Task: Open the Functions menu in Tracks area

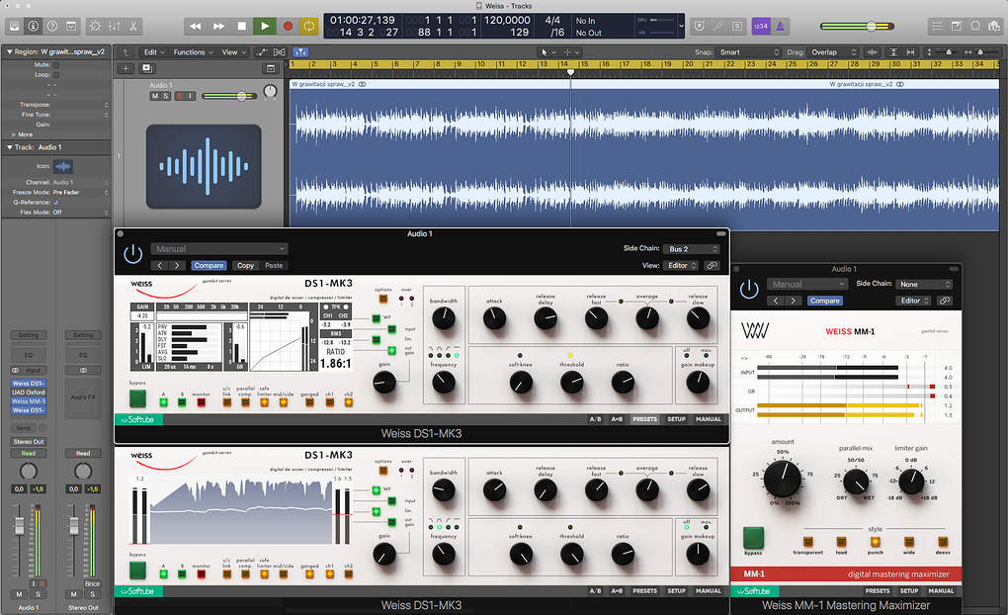Action: [x=193, y=52]
